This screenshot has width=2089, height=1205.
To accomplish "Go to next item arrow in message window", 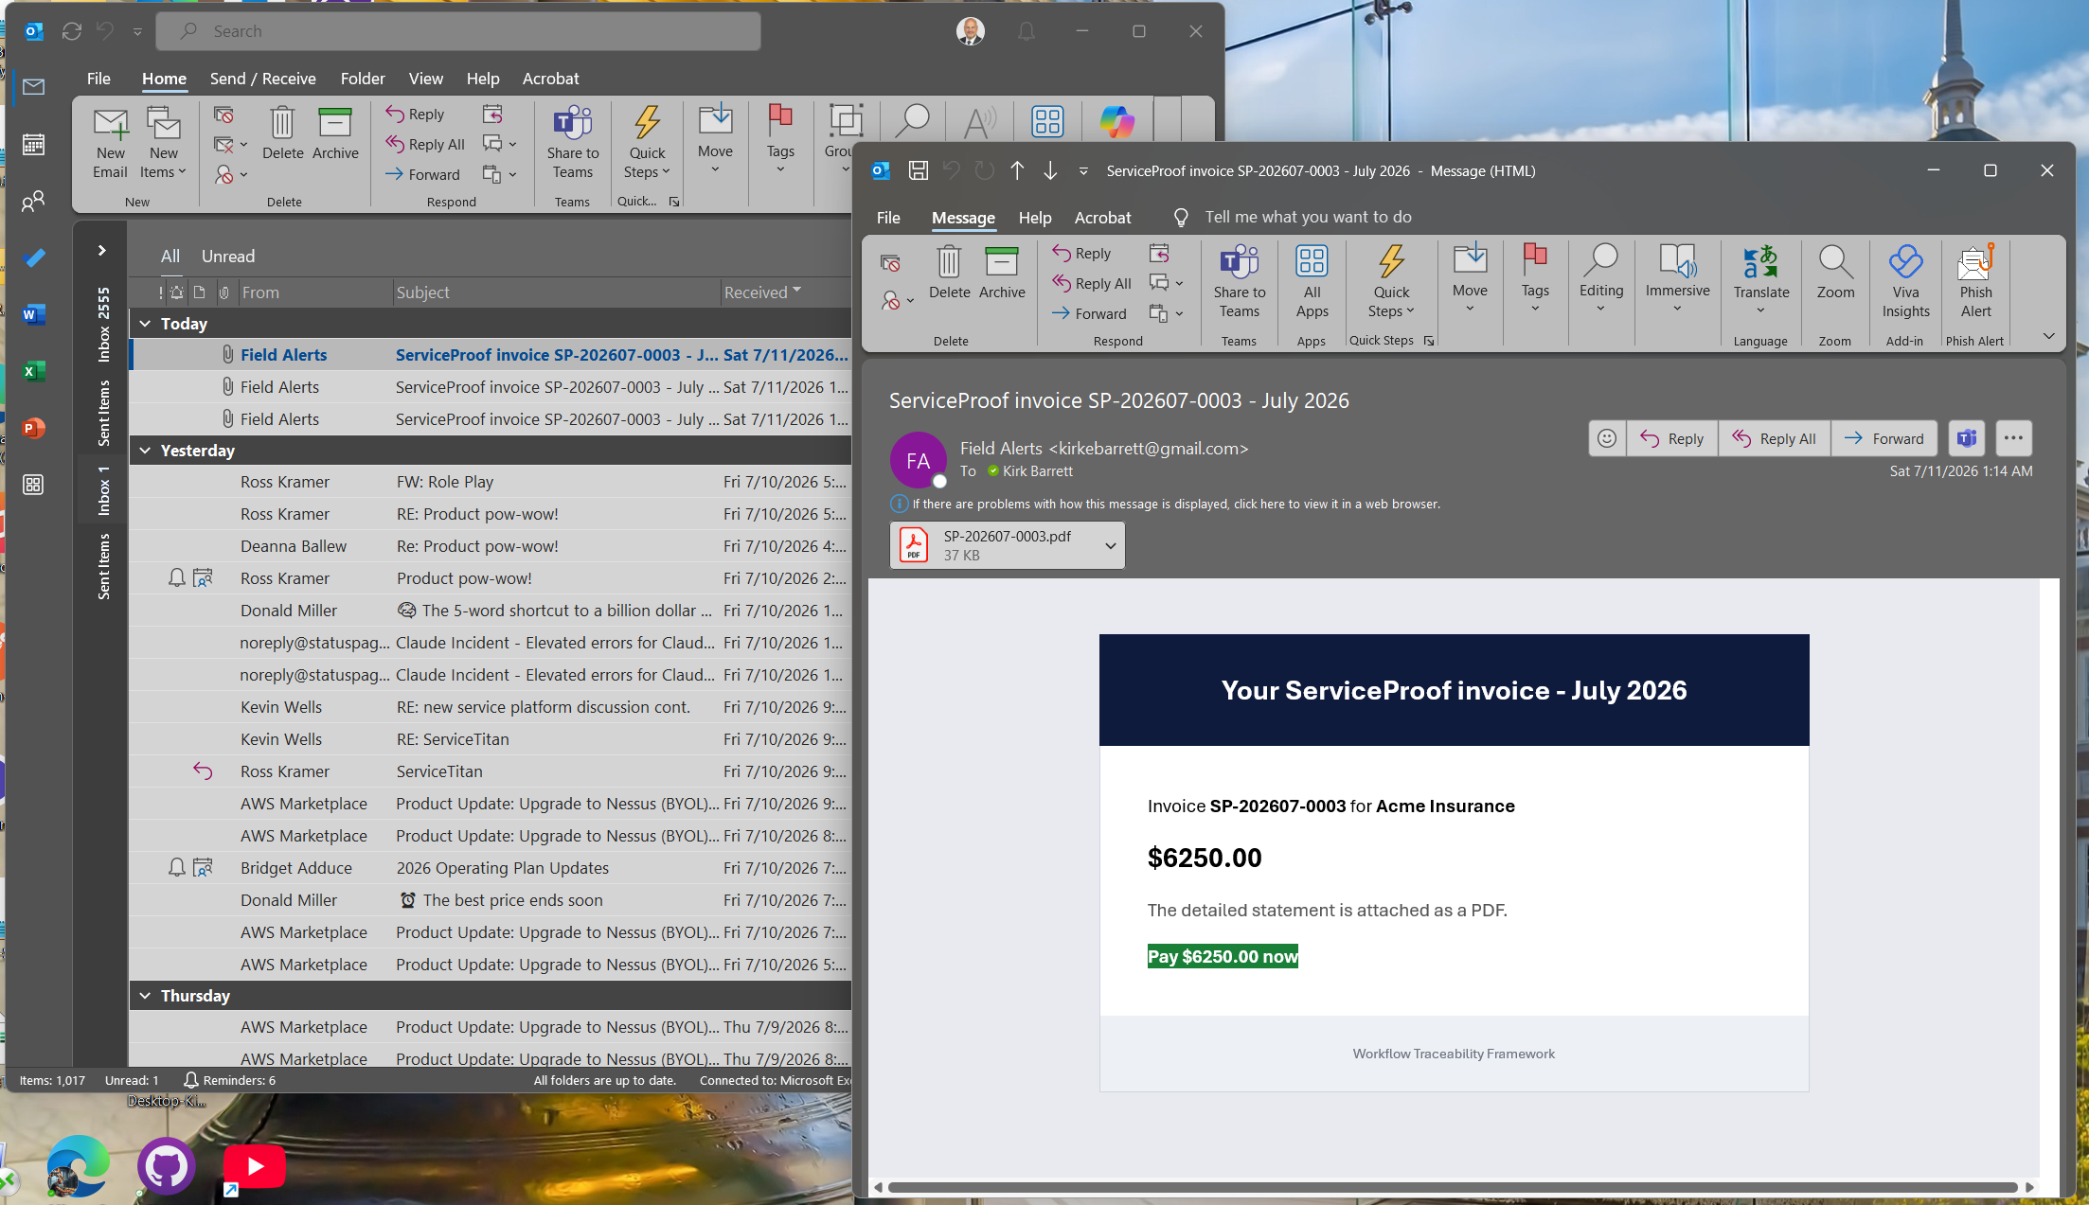I will 1050,170.
